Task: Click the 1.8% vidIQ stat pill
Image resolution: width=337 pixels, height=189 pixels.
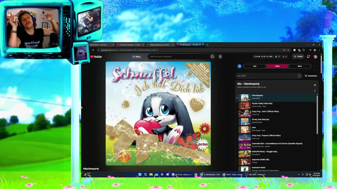Action: (255, 66)
